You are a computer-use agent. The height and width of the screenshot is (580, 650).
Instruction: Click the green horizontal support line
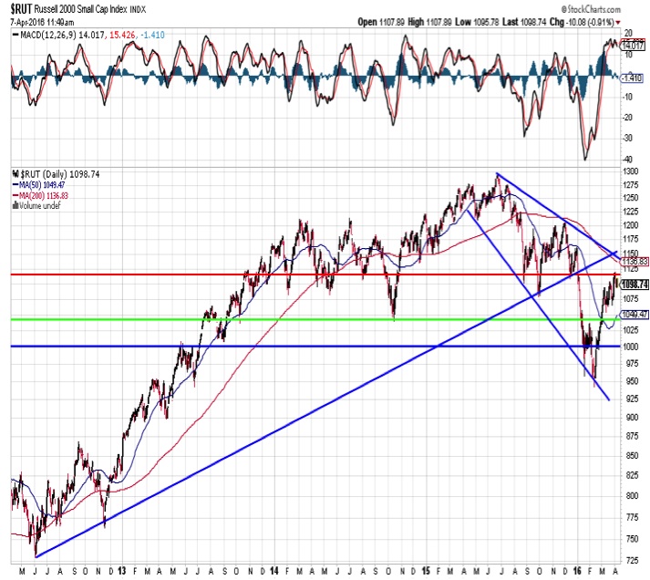click(315, 319)
